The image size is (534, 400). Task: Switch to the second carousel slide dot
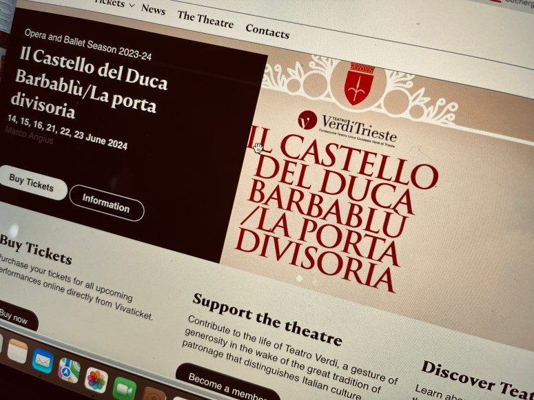pos(316,282)
